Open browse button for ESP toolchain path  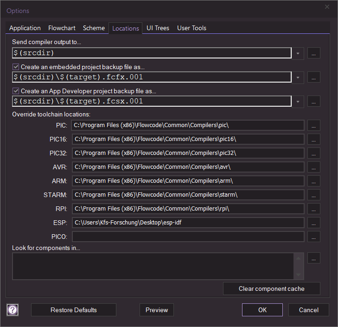click(314, 223)
